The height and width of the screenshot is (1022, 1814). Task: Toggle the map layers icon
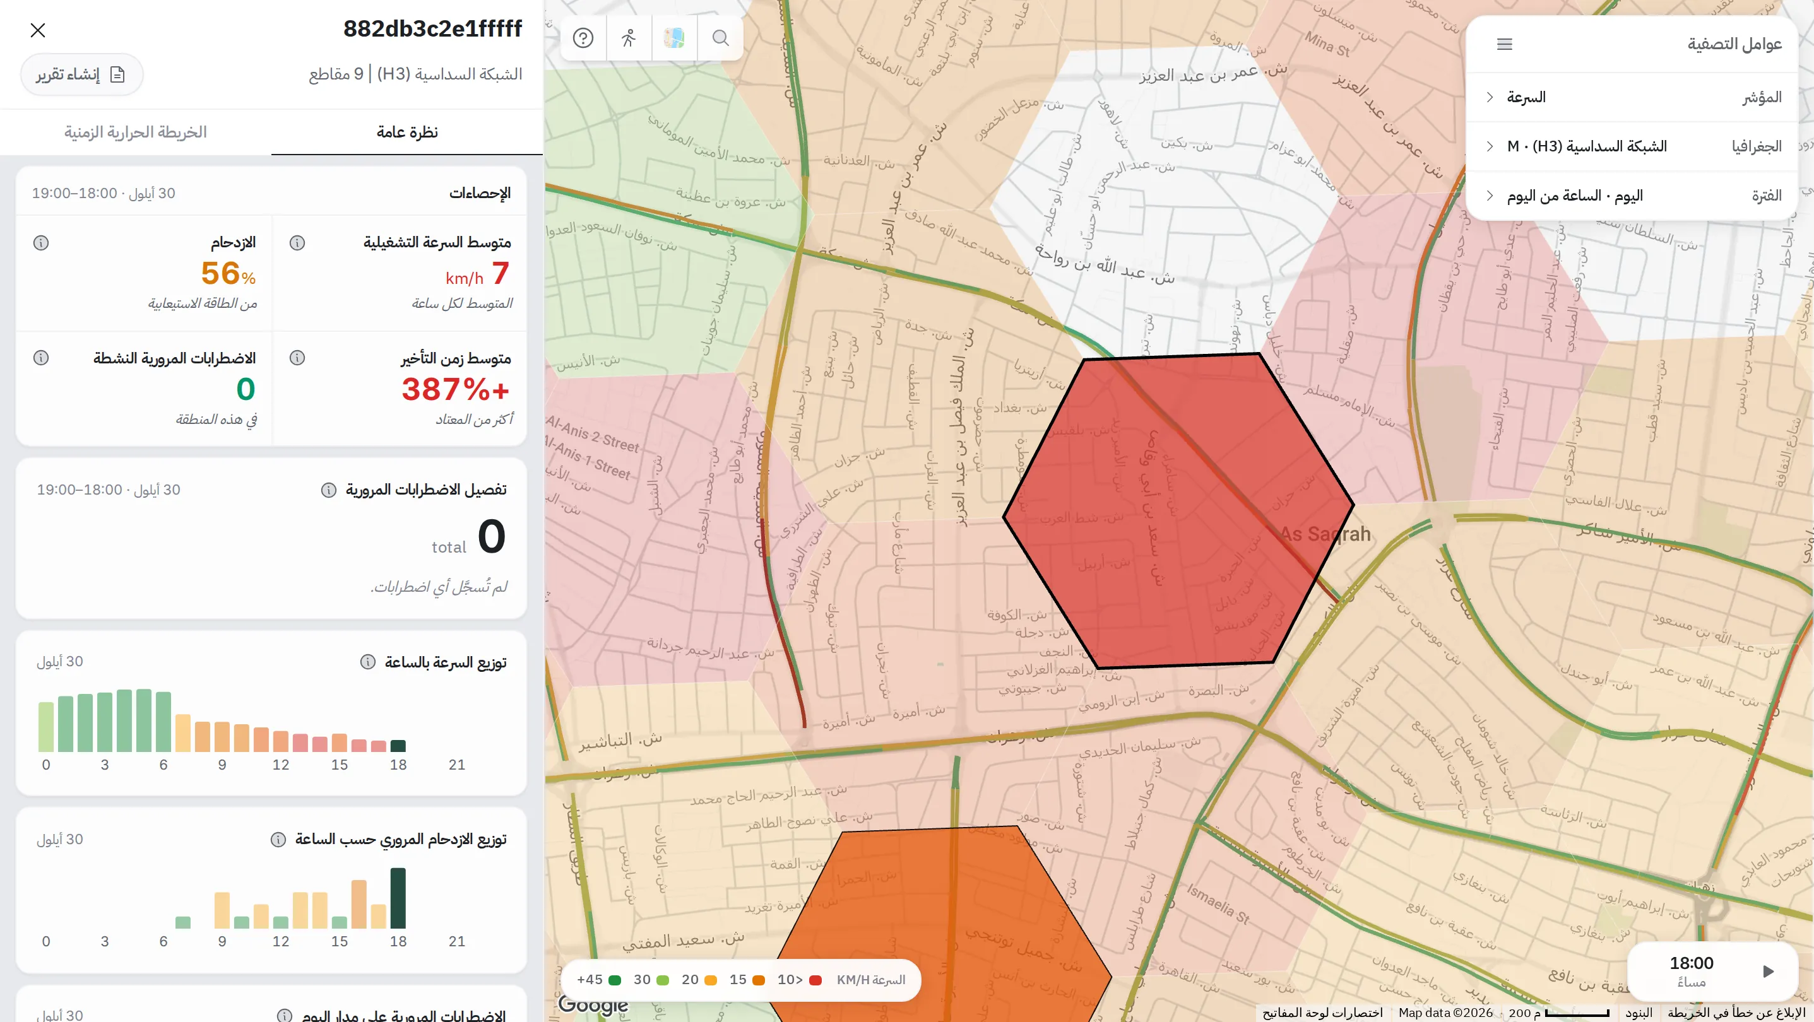[675, 38]
